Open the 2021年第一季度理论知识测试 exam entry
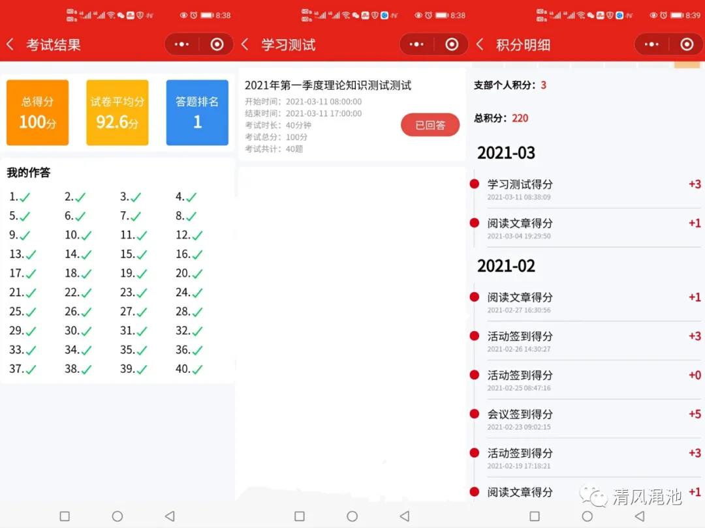The image size is (705, 528). 328,85
